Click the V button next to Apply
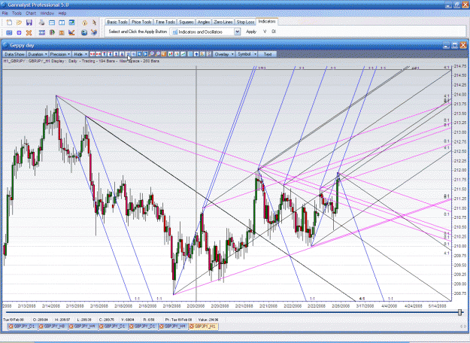Screen dimensions: 470x343 [x=265, y=32]
